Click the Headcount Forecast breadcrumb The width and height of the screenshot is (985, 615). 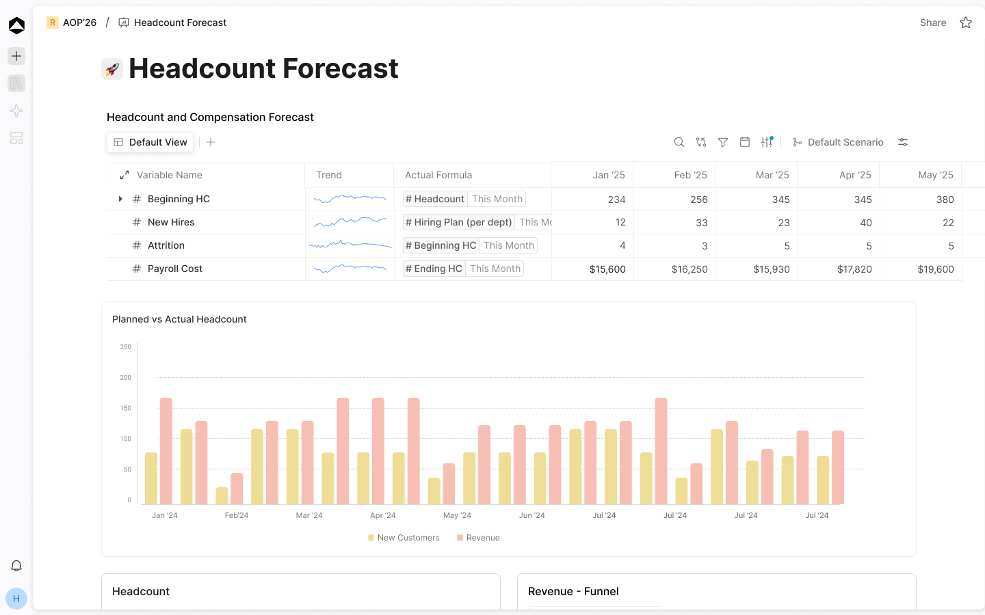(x=172, y=23)
